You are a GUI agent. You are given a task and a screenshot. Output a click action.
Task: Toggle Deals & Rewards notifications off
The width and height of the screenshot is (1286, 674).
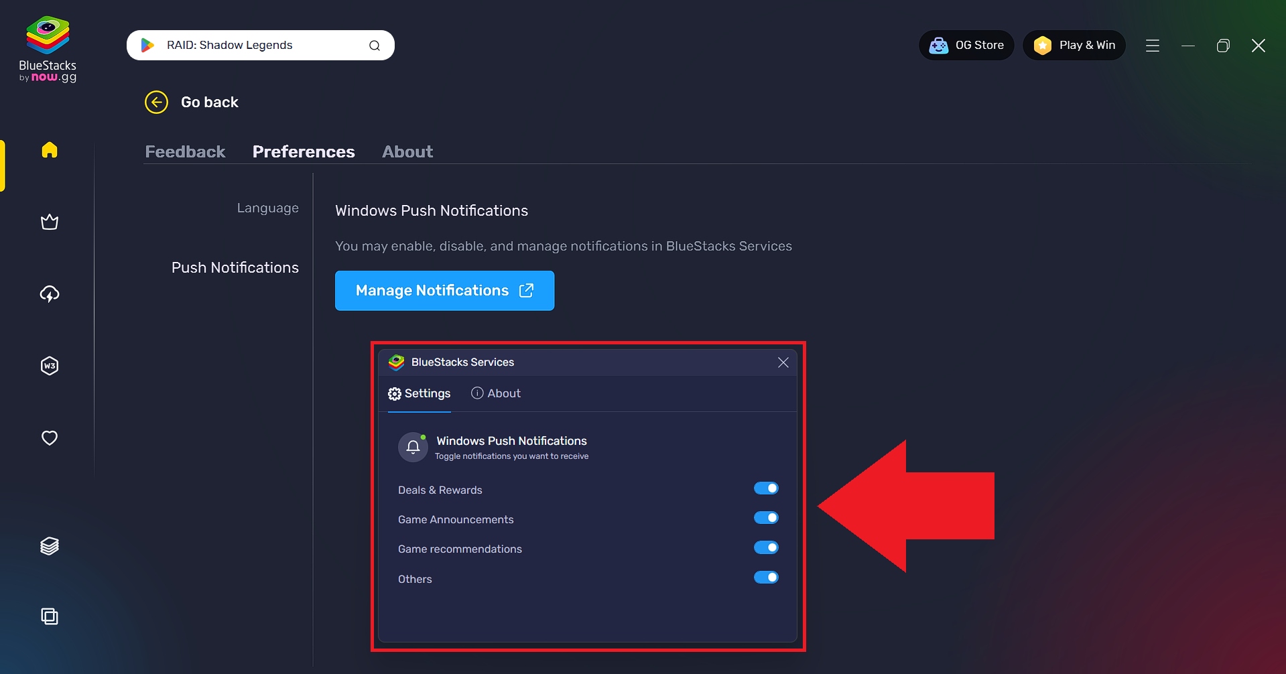point(766,488)
